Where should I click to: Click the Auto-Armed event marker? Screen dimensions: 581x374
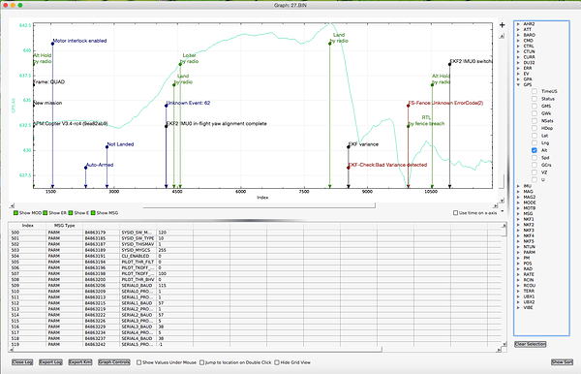(x=85, y=168)
